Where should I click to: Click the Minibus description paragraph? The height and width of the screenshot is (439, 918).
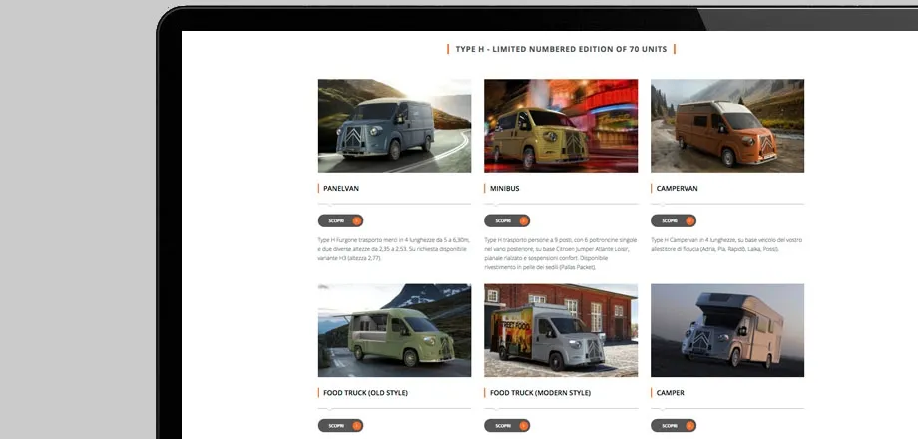559,252
